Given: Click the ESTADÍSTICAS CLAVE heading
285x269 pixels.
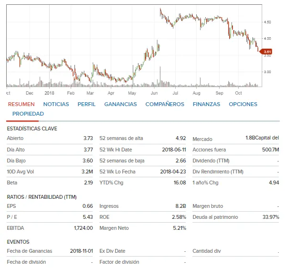Looking at the screenshot, I should pos(32,129).
